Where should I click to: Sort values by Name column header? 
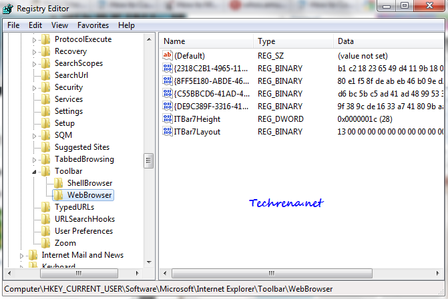pos(206,41)
